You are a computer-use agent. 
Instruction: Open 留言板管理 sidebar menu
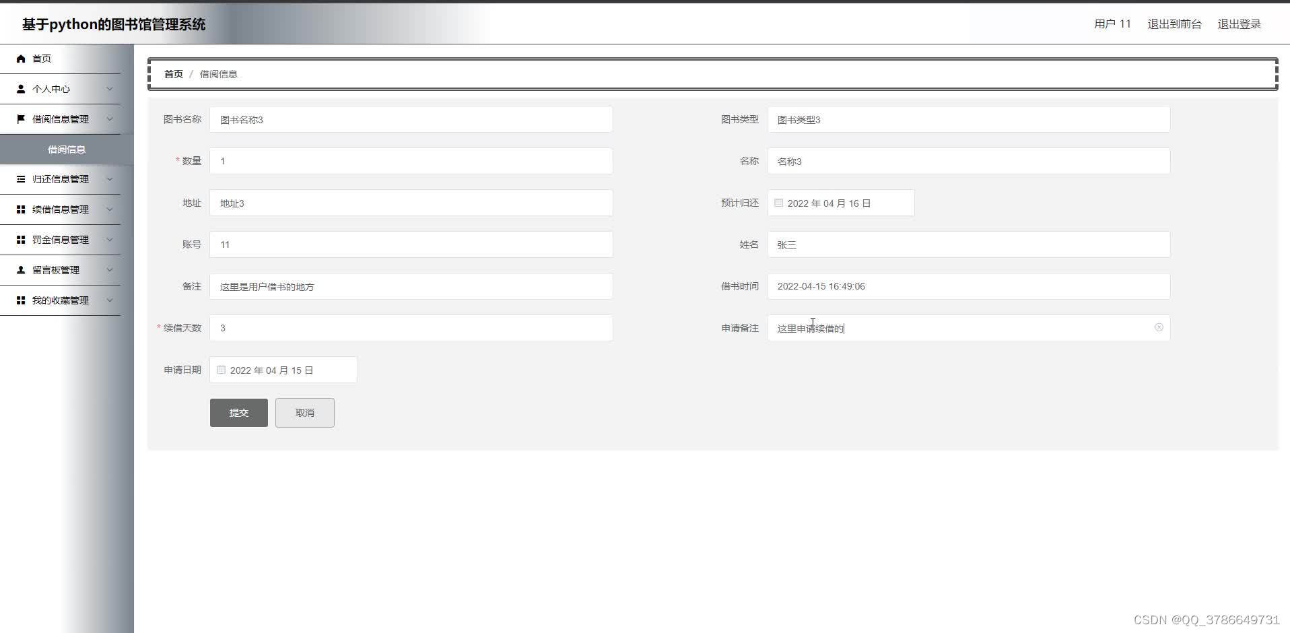[61, 270]
